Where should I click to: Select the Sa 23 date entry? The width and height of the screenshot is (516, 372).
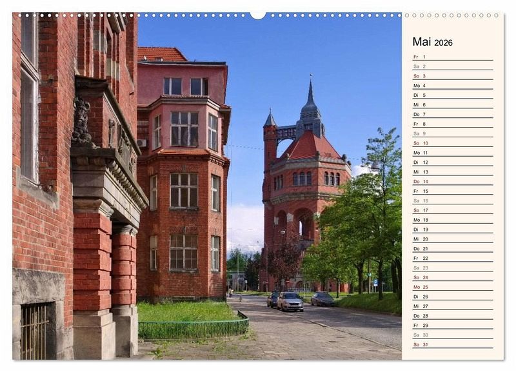(452, 268)
